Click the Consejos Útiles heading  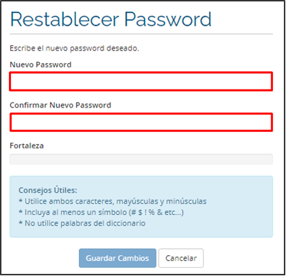48,190
